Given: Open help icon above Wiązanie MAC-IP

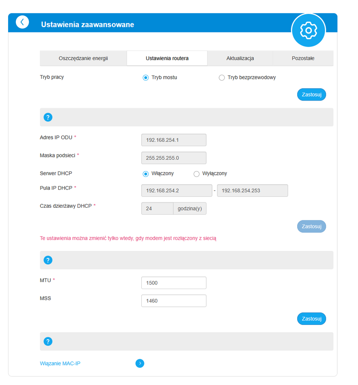Looking at the screenshot, I should tap(48, 341).
